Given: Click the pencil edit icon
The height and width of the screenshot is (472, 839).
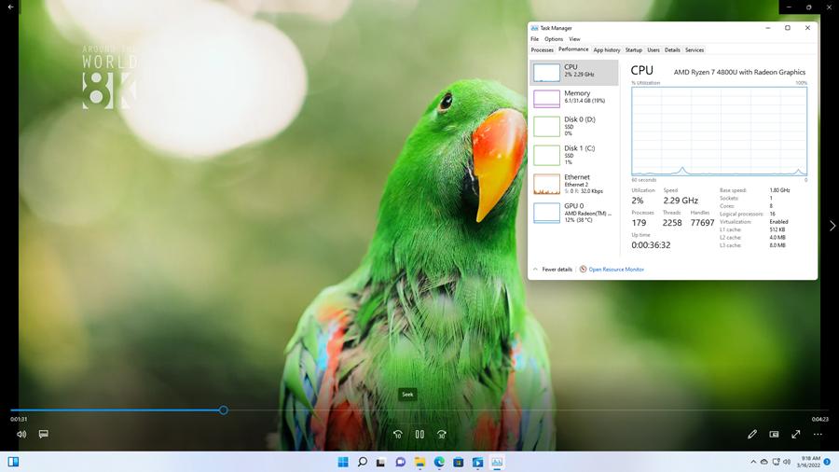Looking at the screenshot, I should point(752,434).
